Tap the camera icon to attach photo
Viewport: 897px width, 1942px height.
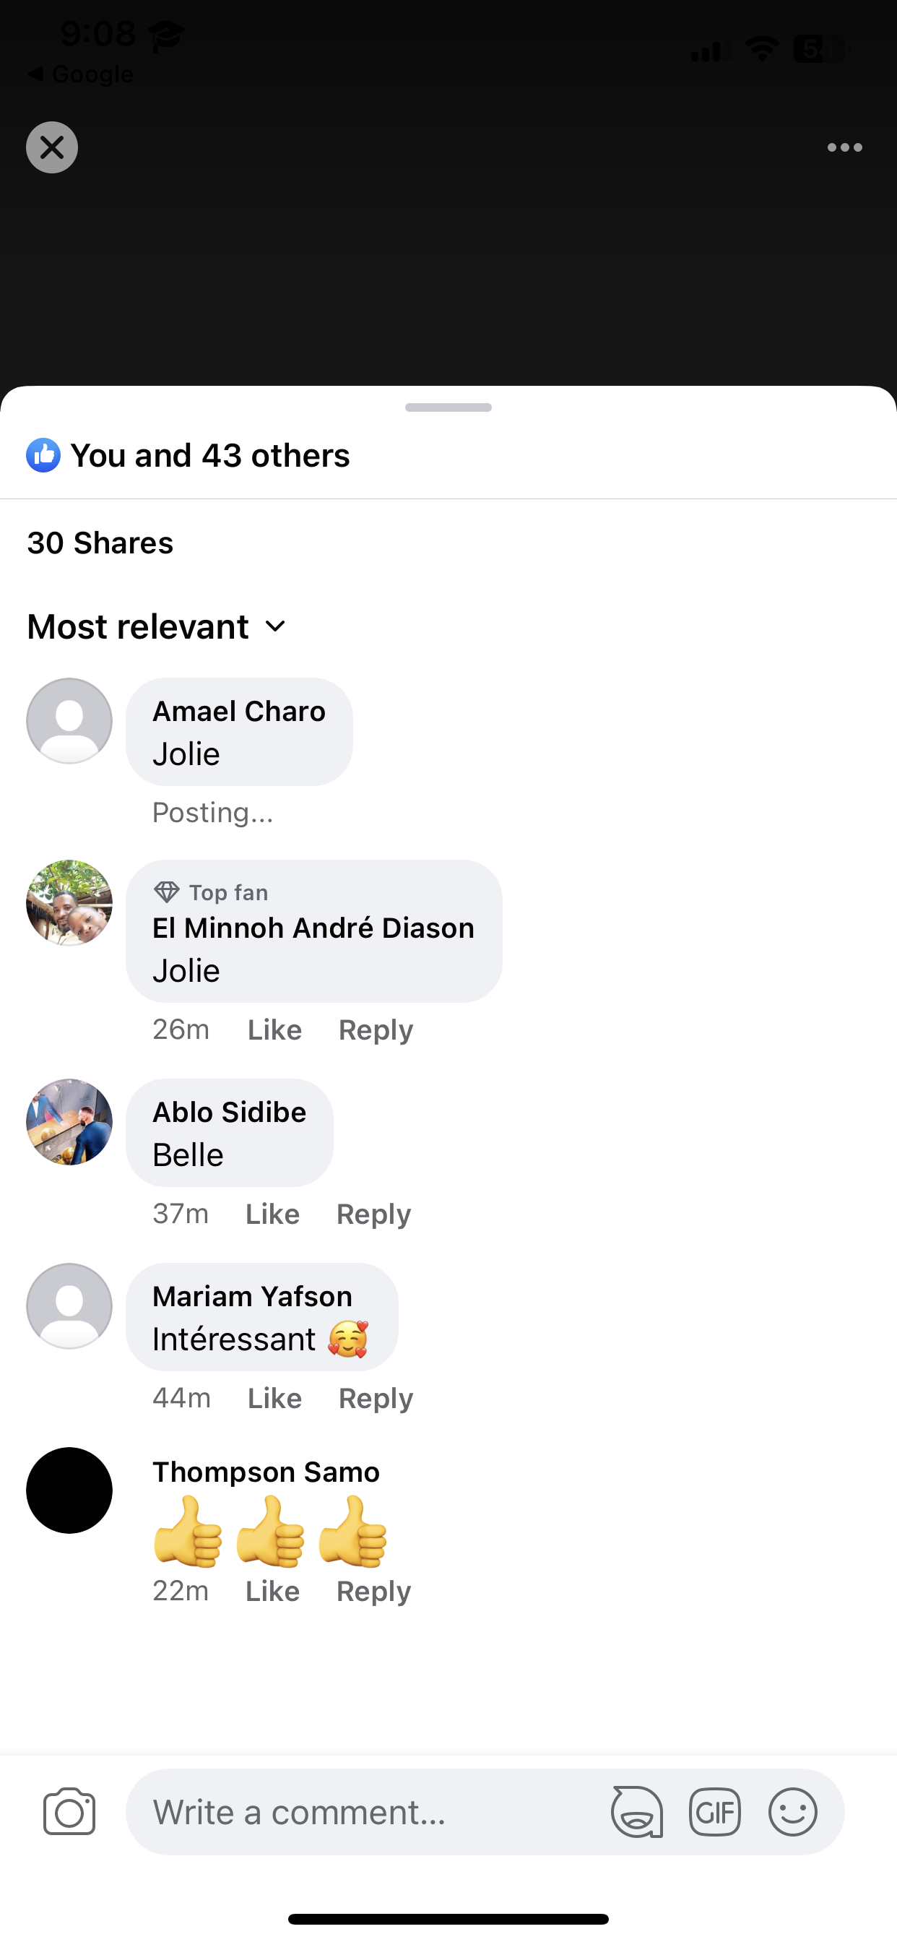click(69, 1811)
